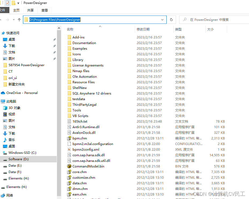Click the Up directory arrow button
The image size is (249, 199).
[19, 20]
